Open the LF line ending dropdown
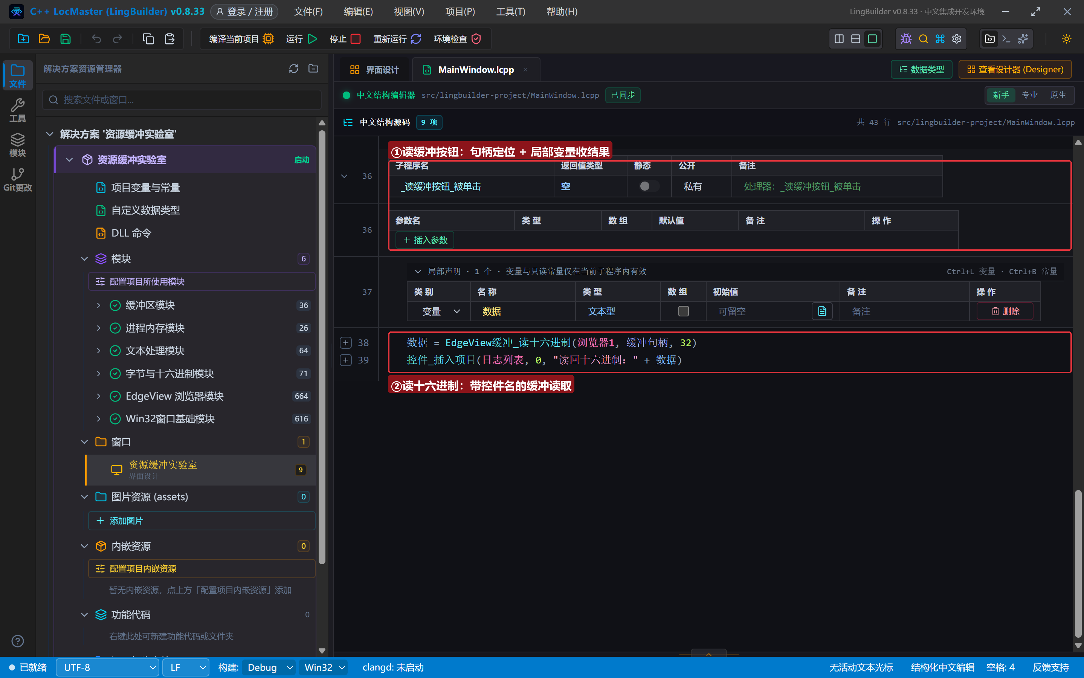Image resolution: width=1084 pixels, height=678 pixels. pyautogui.click(x=186, y=667)
